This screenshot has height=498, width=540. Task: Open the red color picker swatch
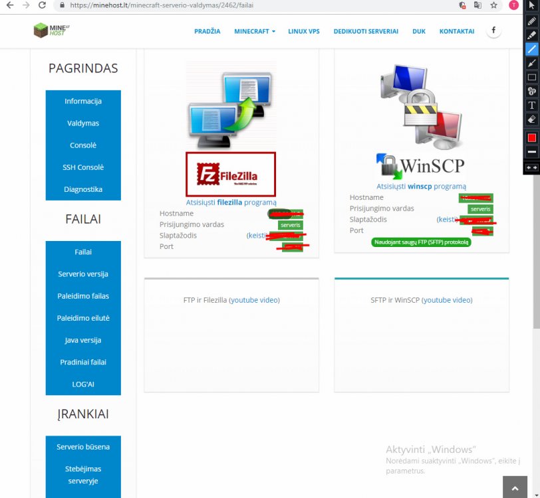pyautogui.click(x=532, y=137)
